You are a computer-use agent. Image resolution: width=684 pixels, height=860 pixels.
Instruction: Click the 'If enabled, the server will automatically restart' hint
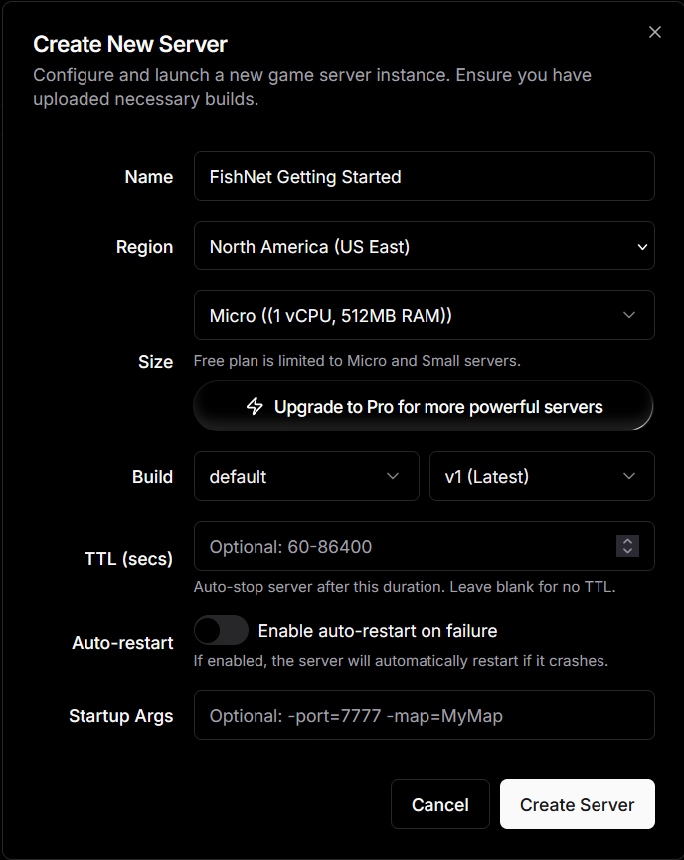pyautogui.click(x=401, y=661)
